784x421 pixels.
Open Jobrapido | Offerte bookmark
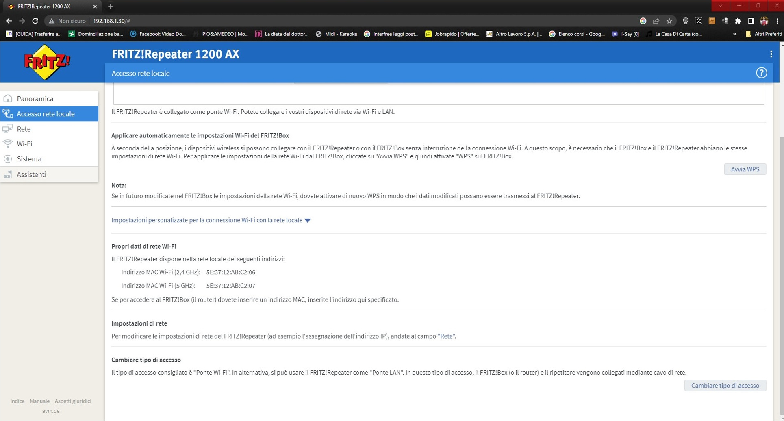coord(452,34)
